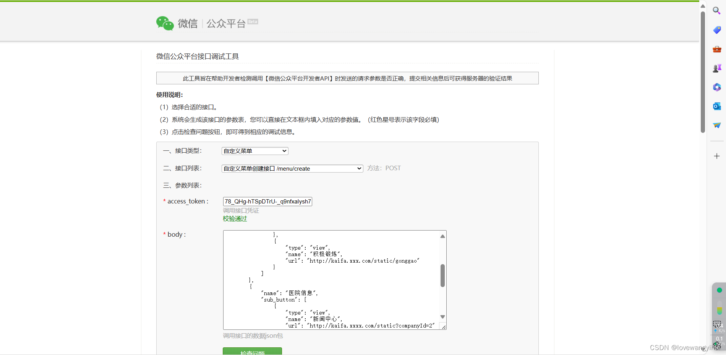This screenshot has height=355, width=726.
Task: Click the 调用接口凭证 hint text
Action: coord(241,211)
